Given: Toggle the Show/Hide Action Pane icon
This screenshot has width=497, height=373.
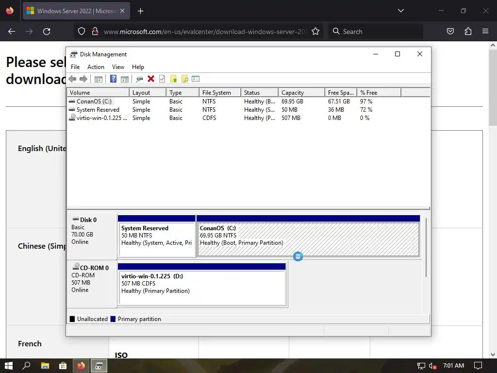Looking at the screenshot, I should pyautogui.click(x=125, y=79).
